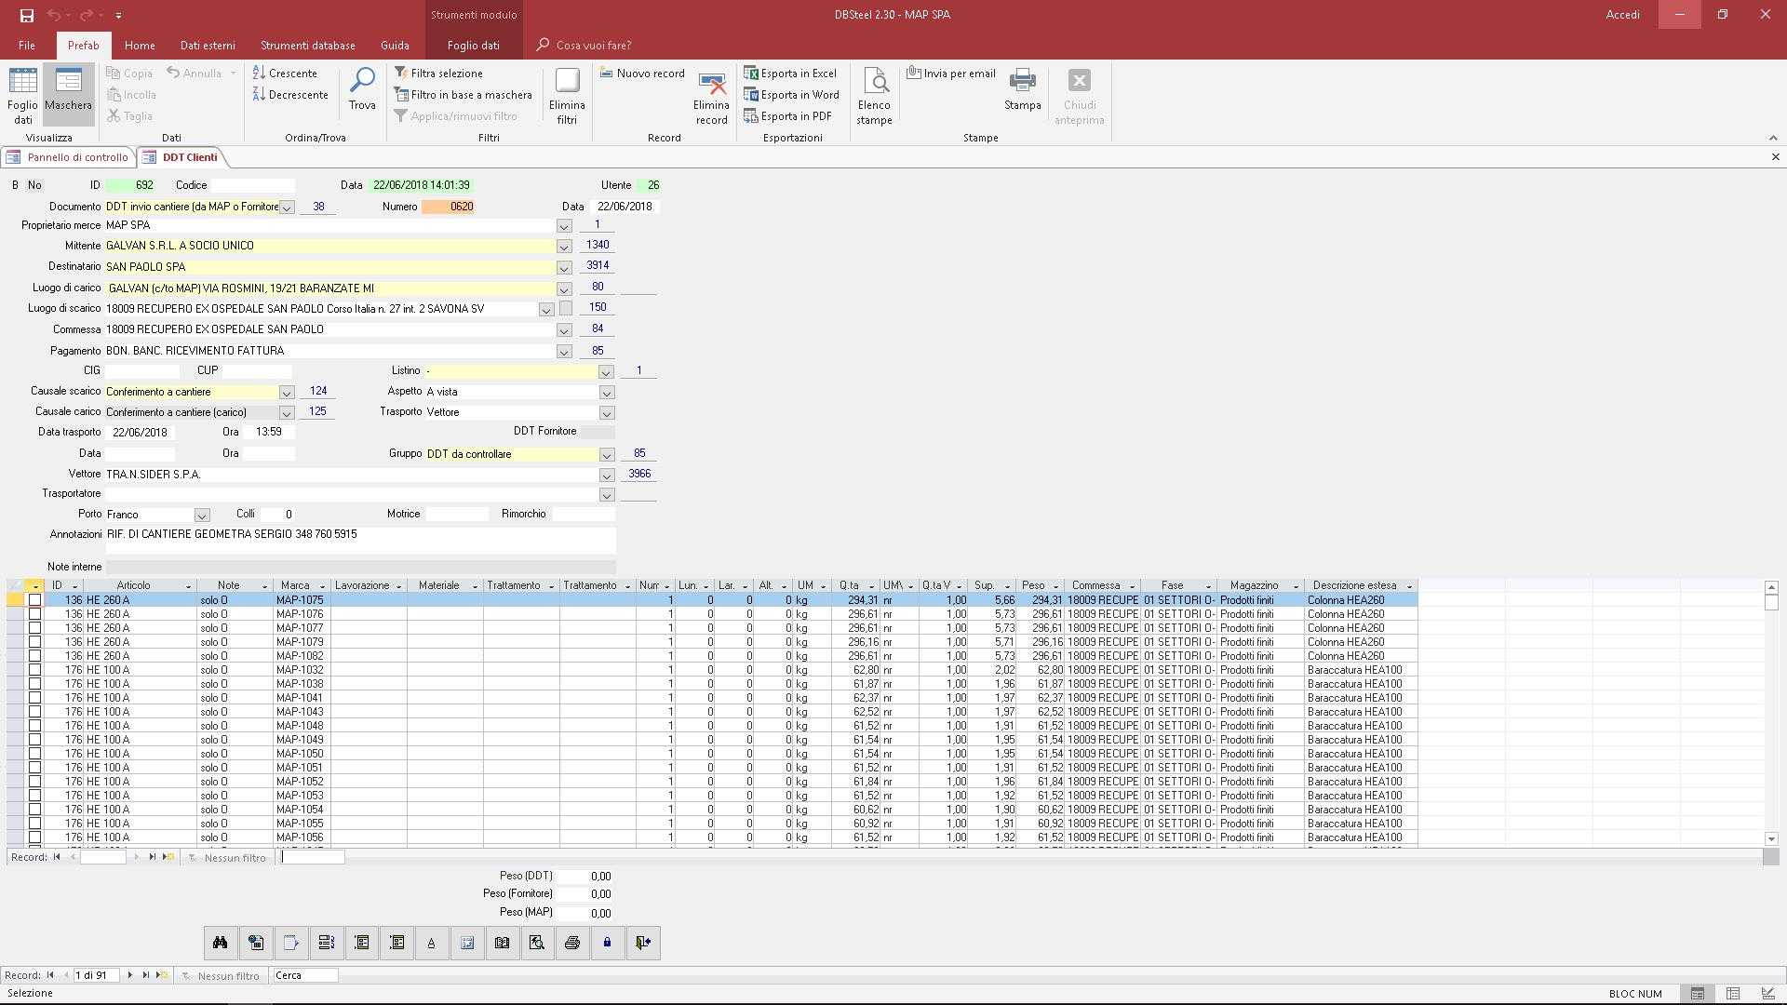Image resolution: width=1787 pixels, height=1005 pixels.
Task: Expand the Pagamento dropdown
Action: tap(564, 352)
